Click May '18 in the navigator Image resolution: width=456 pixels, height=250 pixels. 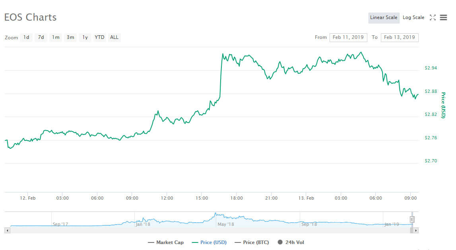coord(226,224)
